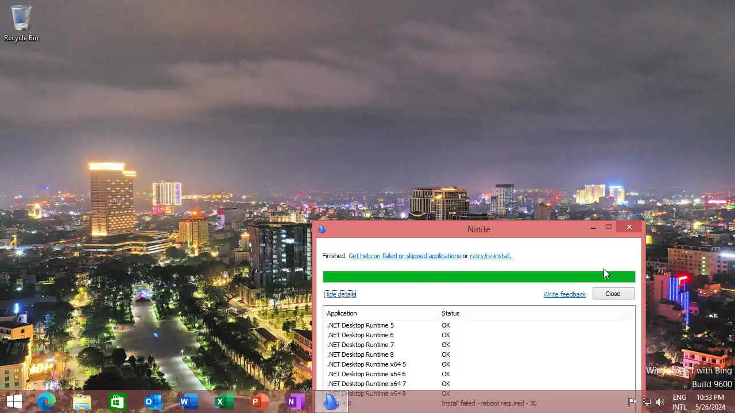Launch Microsoft Edge from the taskbar
Image resolution: width=735 pixels, height=413 pixels.
point(47,402)
